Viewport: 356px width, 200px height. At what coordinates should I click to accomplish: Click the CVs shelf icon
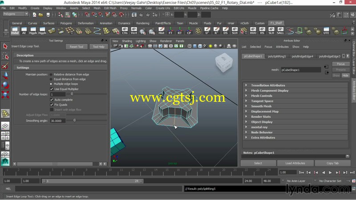click(x=125, y=31)
